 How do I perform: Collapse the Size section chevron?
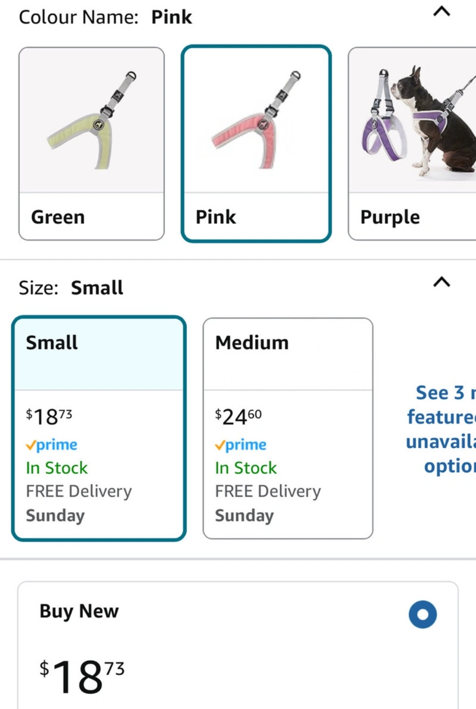(442, 282)
